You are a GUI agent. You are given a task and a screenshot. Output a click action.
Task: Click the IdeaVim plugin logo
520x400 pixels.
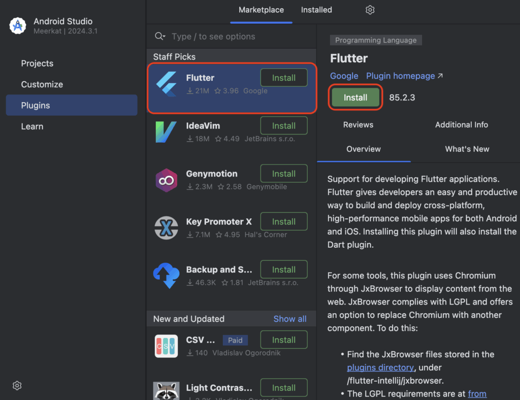(x=166, y=132)
